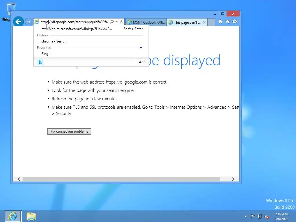Refresh the page with the reload icon
Viewport: 296px width, 222px height.
coord(121,22)
